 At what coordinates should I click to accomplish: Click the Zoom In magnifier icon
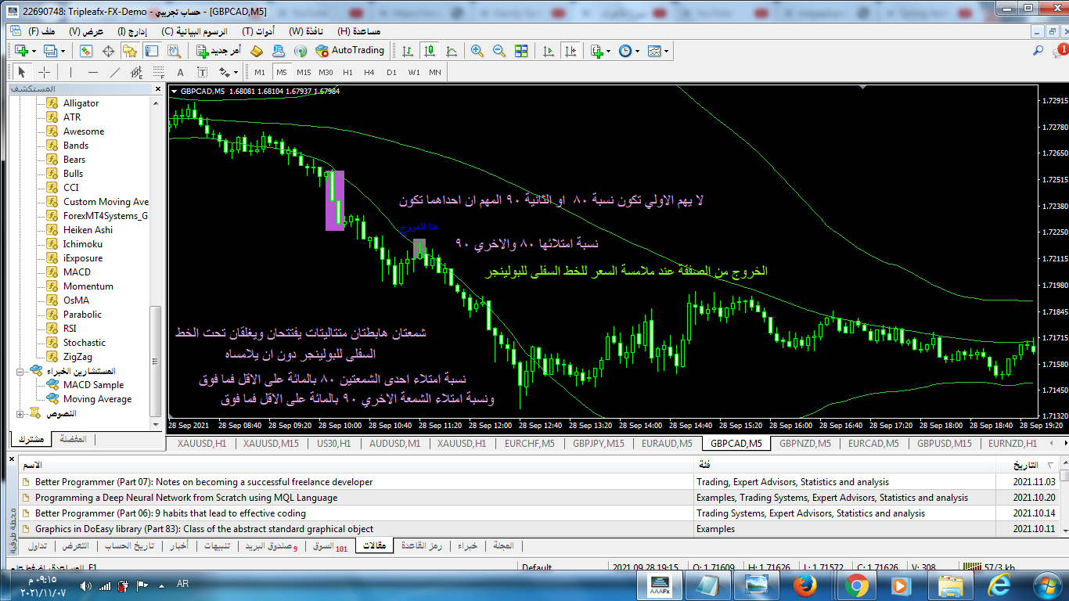point(477,51)
